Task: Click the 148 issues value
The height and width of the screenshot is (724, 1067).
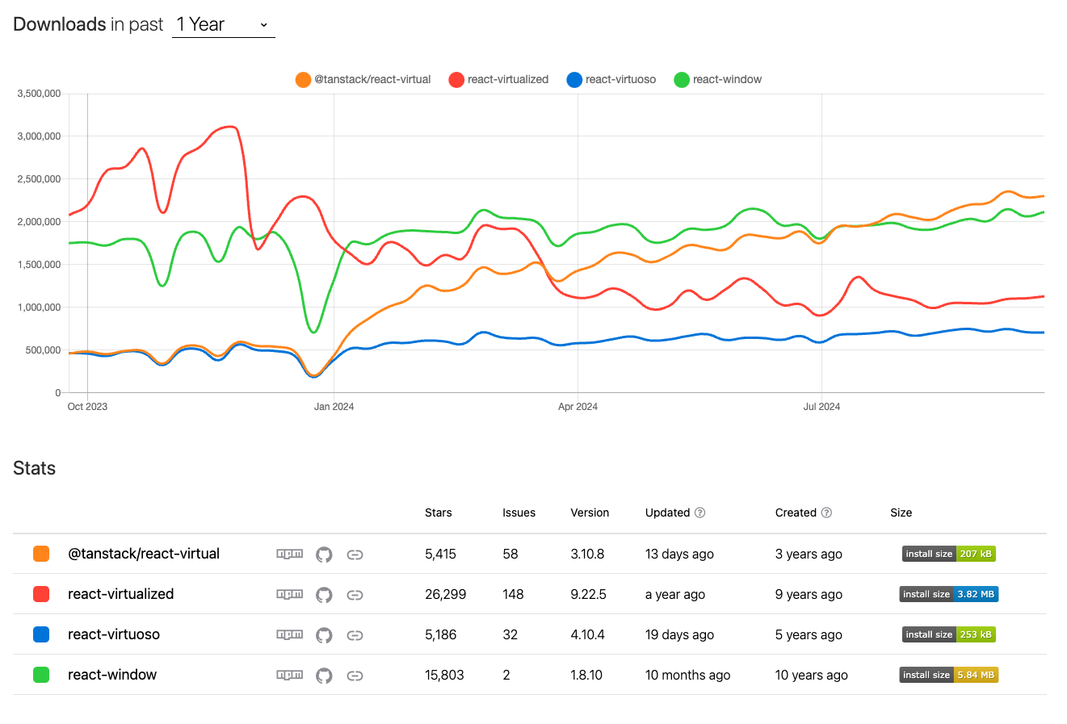Action: (x=513, y=594)
